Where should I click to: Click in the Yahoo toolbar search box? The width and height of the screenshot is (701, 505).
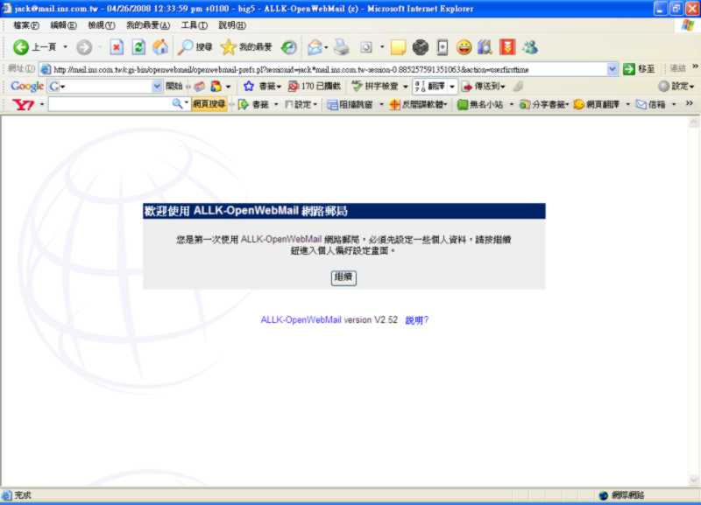tap(119, 104)
